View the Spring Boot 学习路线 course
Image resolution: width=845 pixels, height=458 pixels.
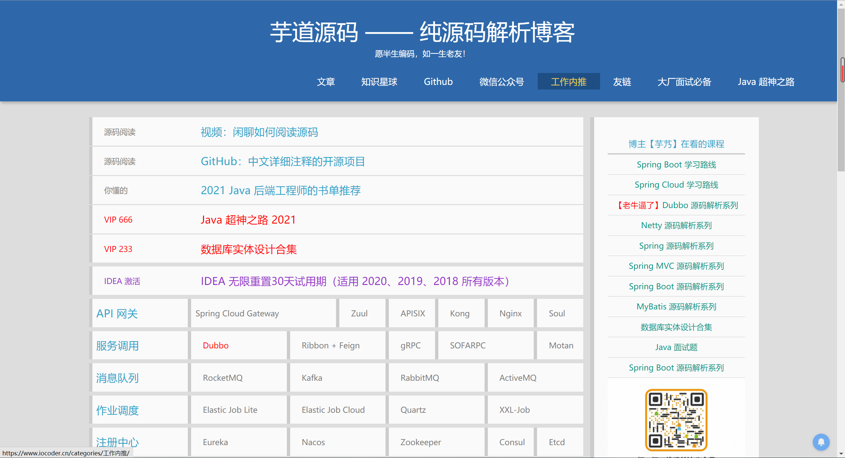click(676, 164)
